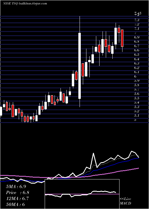
Task: Click the 6.2 price axis label
Action: (x=137, y=68)
